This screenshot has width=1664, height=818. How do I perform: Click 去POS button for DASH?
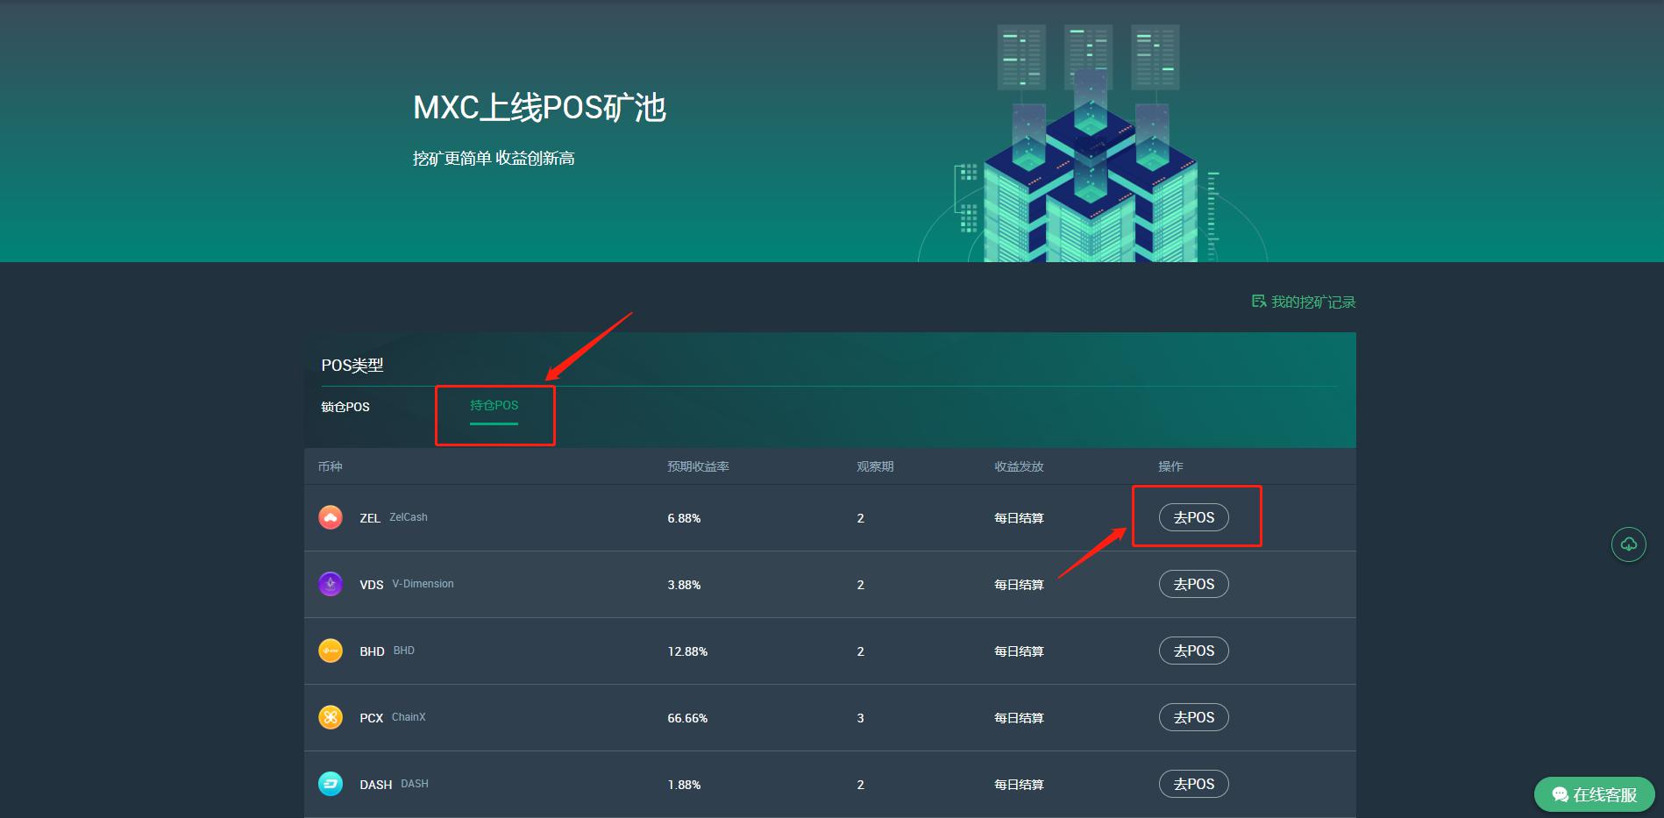point(1194,784)
